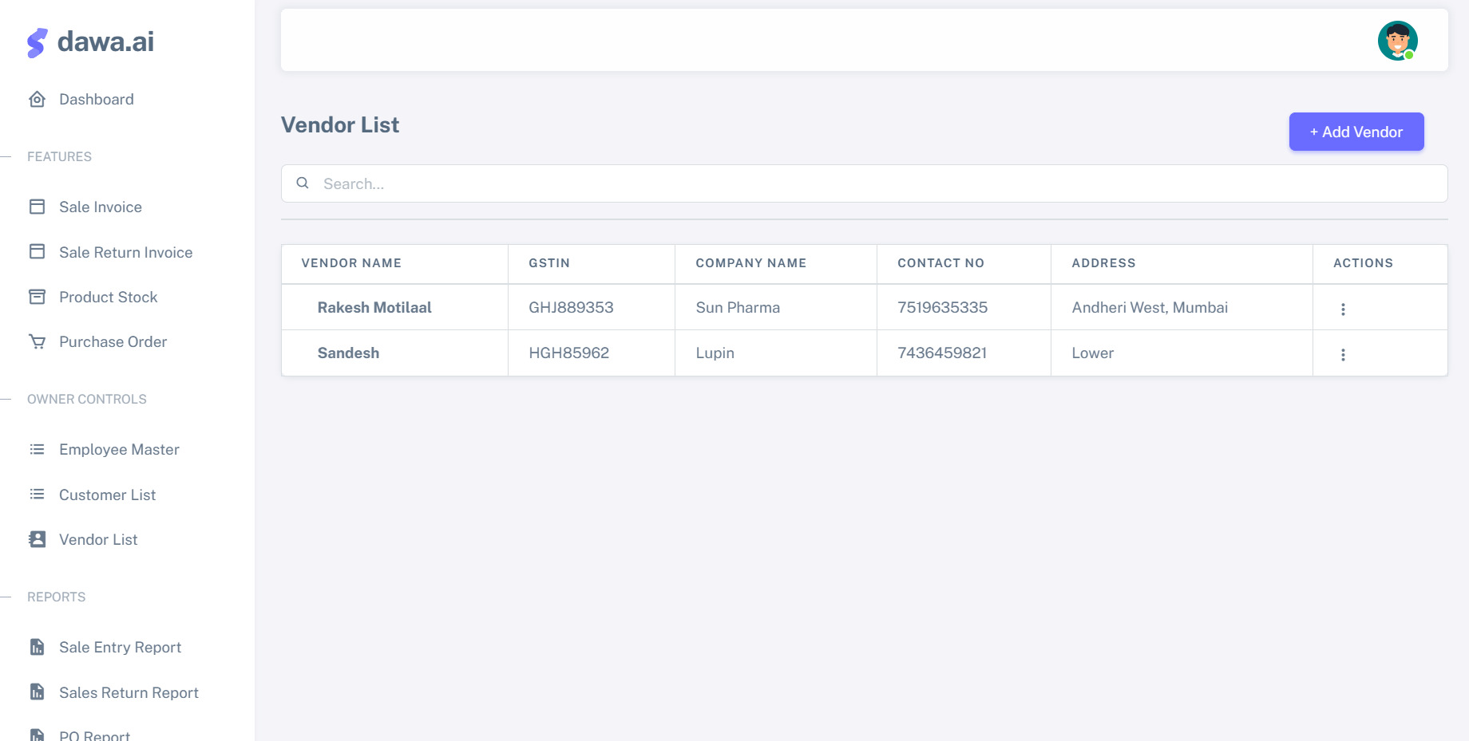
Task: Go to Dashboard
Action: tap(97, 99)
